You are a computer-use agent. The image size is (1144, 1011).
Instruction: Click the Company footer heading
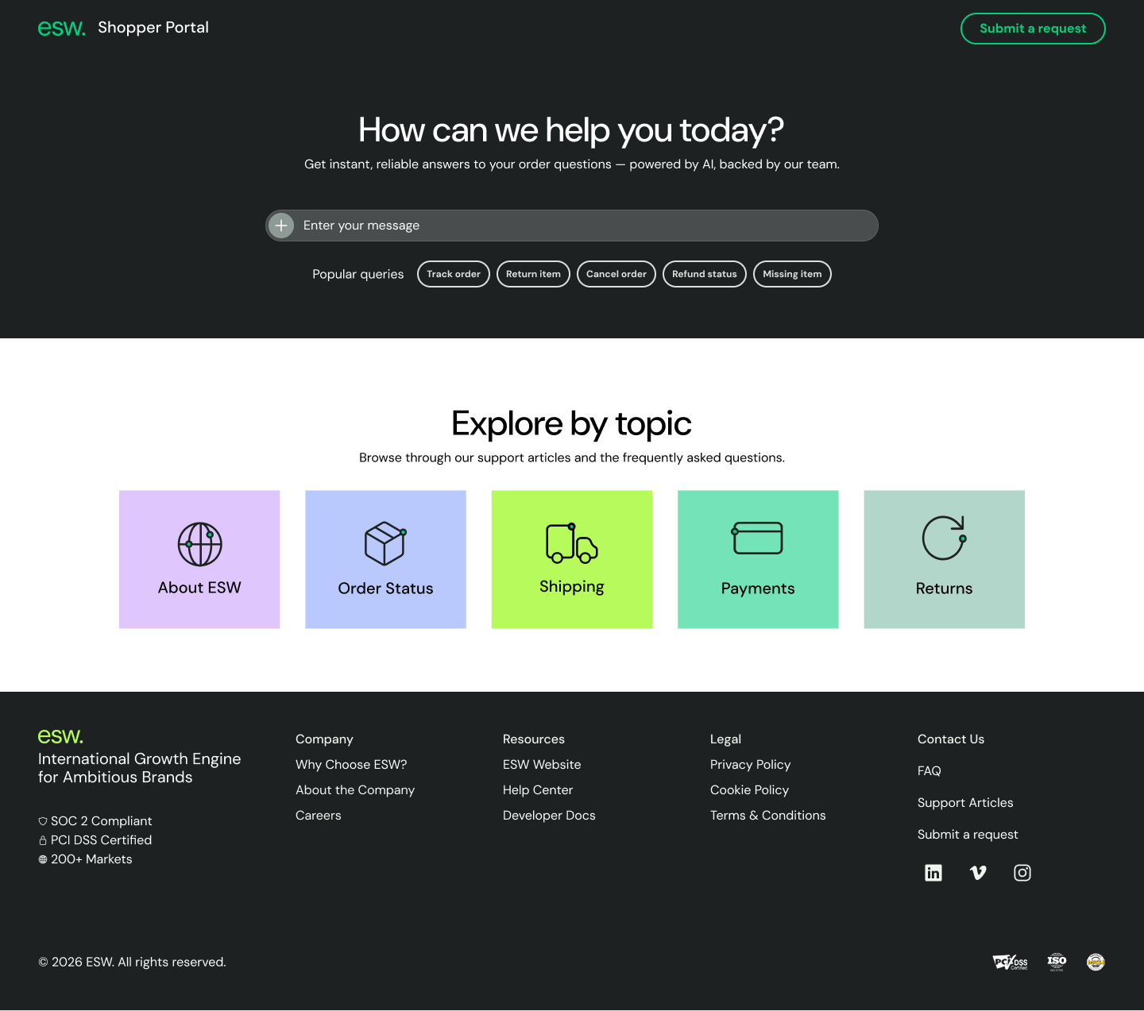[x=324, y=739]
